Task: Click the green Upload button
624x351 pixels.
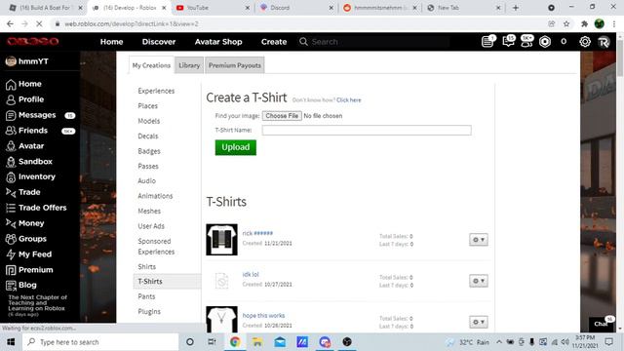Action: [x=236, y=147]
